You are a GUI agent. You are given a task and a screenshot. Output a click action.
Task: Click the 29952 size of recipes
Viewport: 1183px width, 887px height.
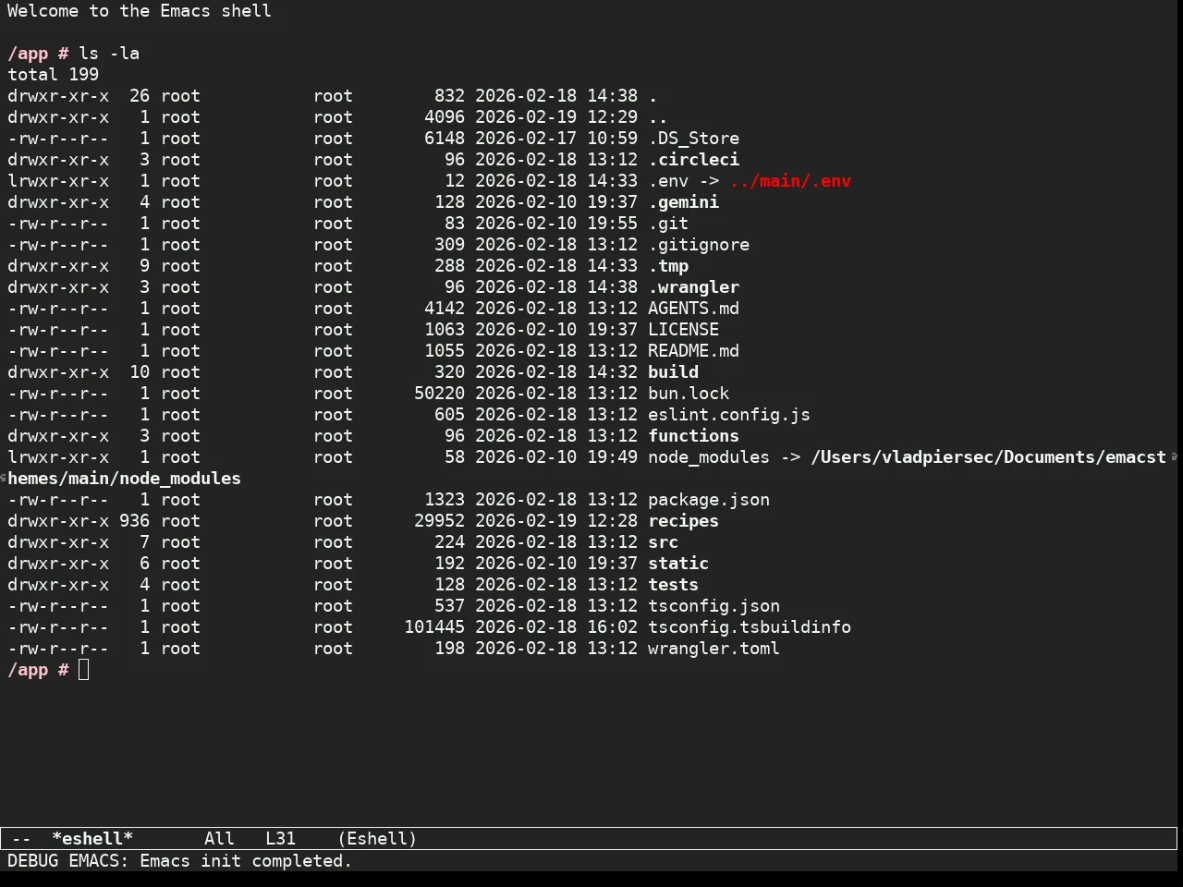coord(439,521)
